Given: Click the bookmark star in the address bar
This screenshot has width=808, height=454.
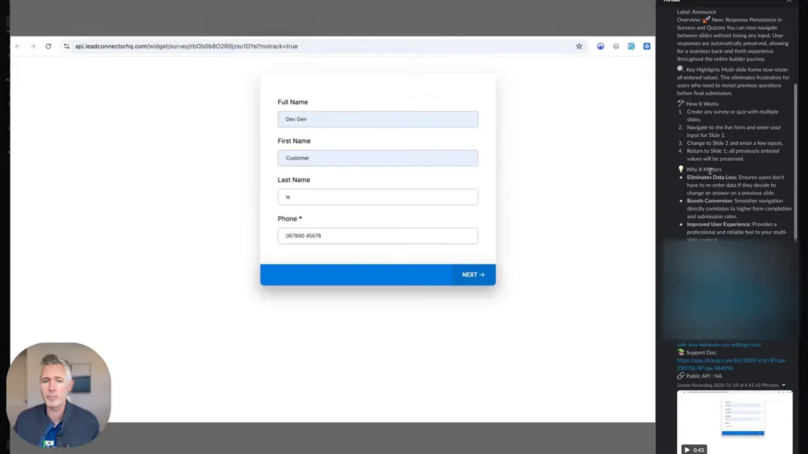Looking at the screenshot, I should 579,46.
